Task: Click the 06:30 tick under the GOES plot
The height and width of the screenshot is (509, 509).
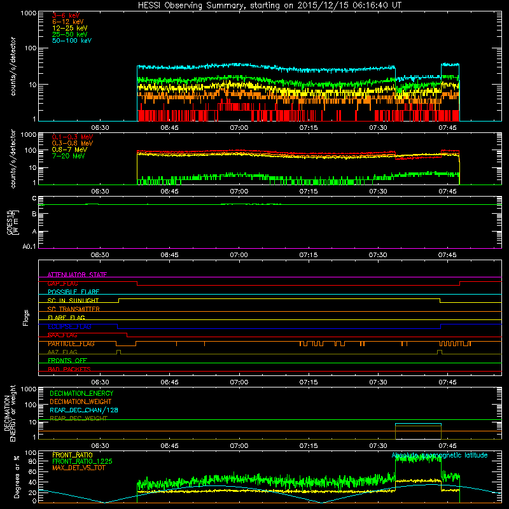Action: (100, 255)
